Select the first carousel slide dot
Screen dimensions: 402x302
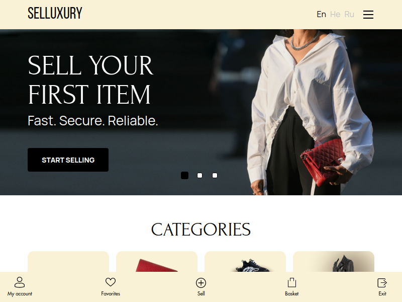(x=184, y=175)
